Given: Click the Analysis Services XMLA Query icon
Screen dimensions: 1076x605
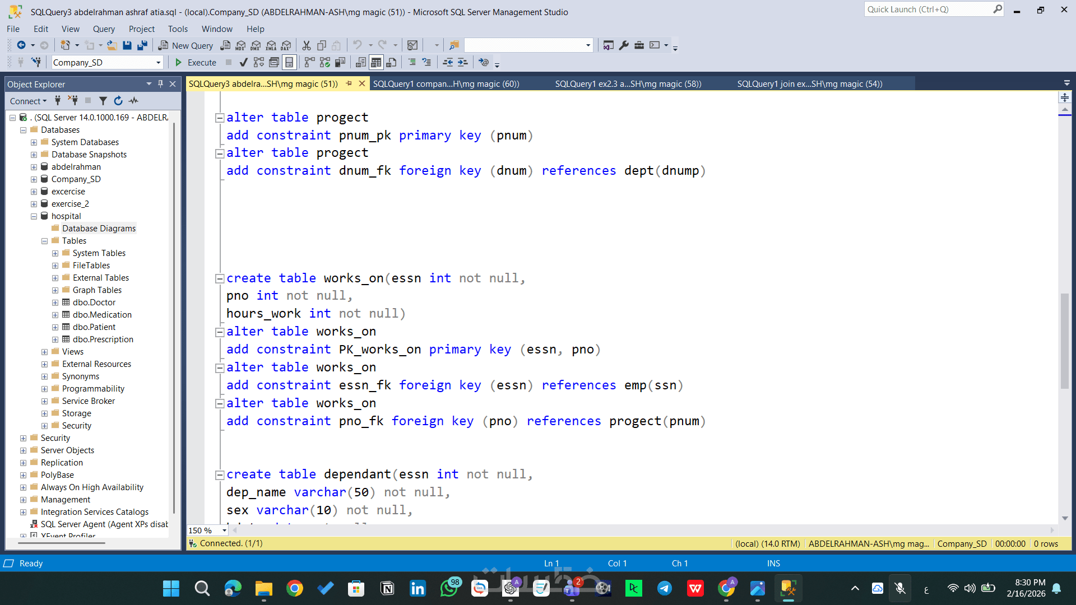Looking at the screenshot, I should (271, 45).
